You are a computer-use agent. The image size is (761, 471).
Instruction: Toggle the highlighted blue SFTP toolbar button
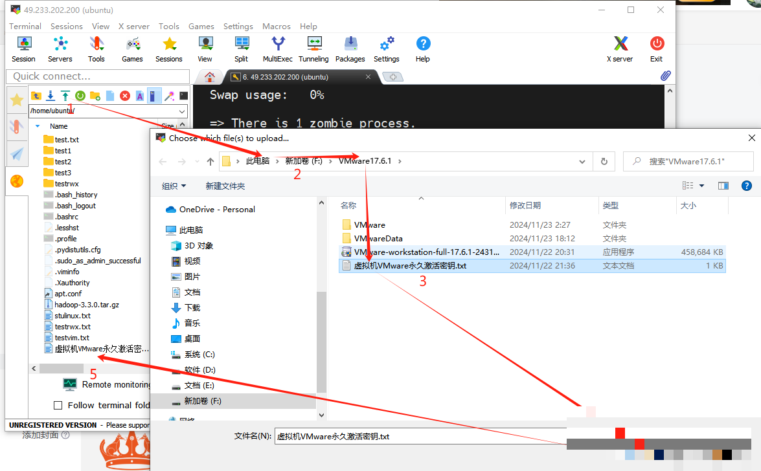coord(154,96)
